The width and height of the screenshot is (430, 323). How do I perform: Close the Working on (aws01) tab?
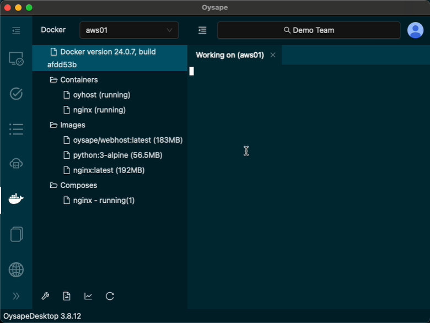pos(273,55)
